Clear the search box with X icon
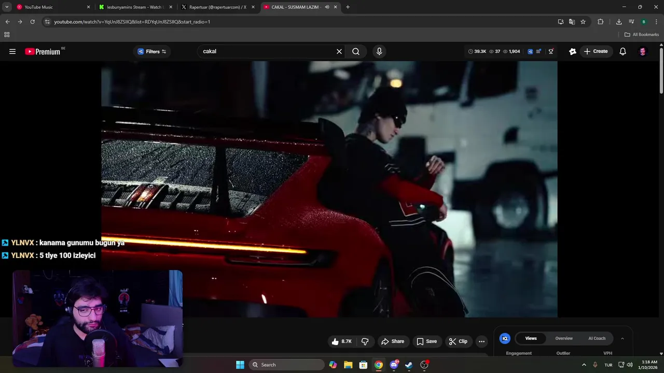The height and width of the screenshot is (373, 664). point(339,51)
